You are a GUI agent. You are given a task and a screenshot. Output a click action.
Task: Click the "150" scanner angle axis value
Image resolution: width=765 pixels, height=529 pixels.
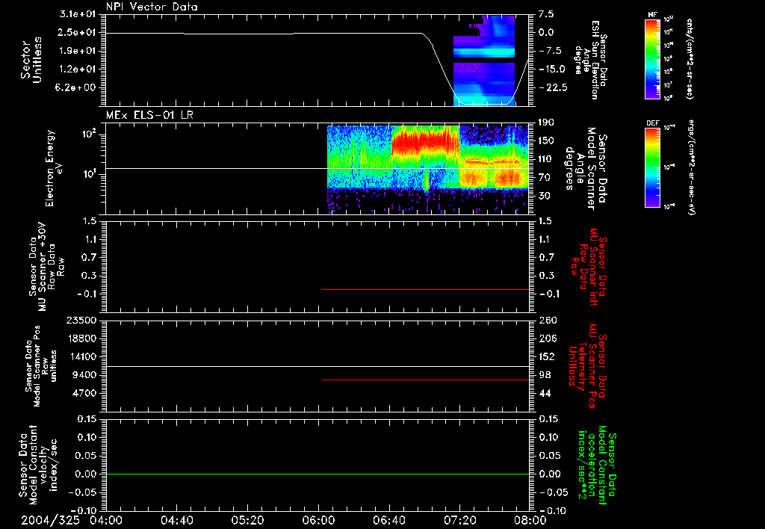pos(546,140)
